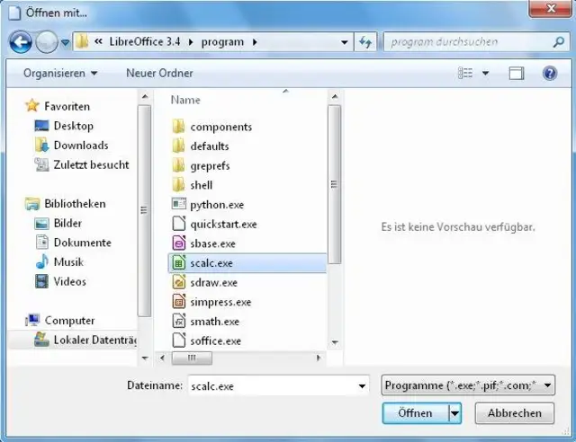The height and width of the screenshot is (442, 576).
Task: Open the recent locations dropdown arrow
Action: click(x=66, y=43)
